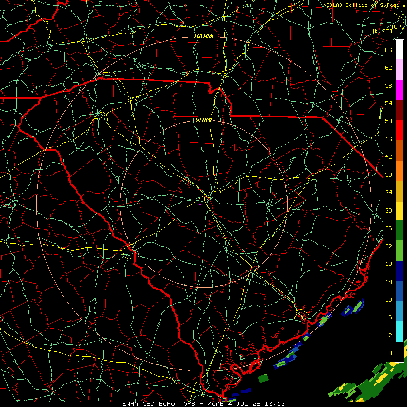
Task: Click the 6 legend value
Action: (x=390, y=317)
